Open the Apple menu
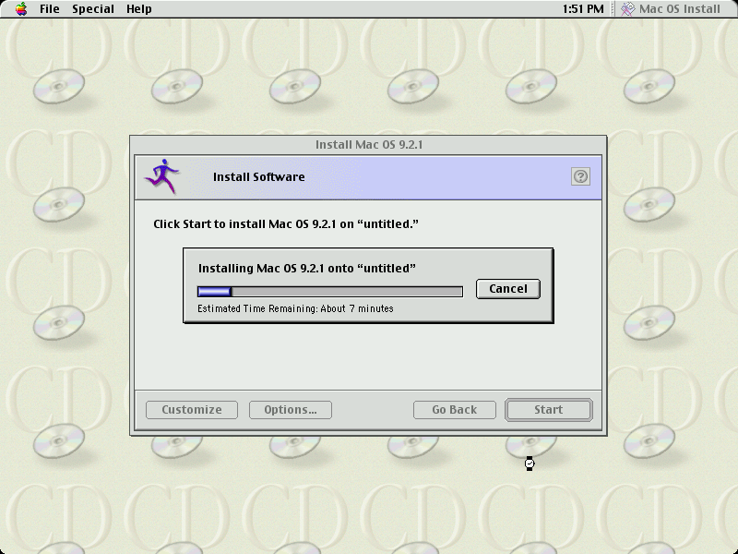Image resolution: width=738 pixels, height=554 pixels. tap(21, 9)
